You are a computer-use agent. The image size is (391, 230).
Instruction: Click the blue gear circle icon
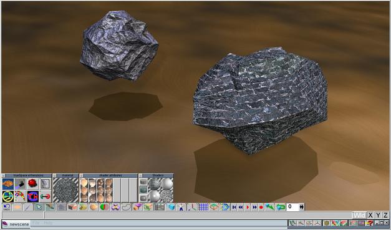coord(225,207)
